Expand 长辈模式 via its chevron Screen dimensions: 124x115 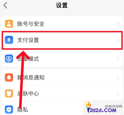point(118,59)
